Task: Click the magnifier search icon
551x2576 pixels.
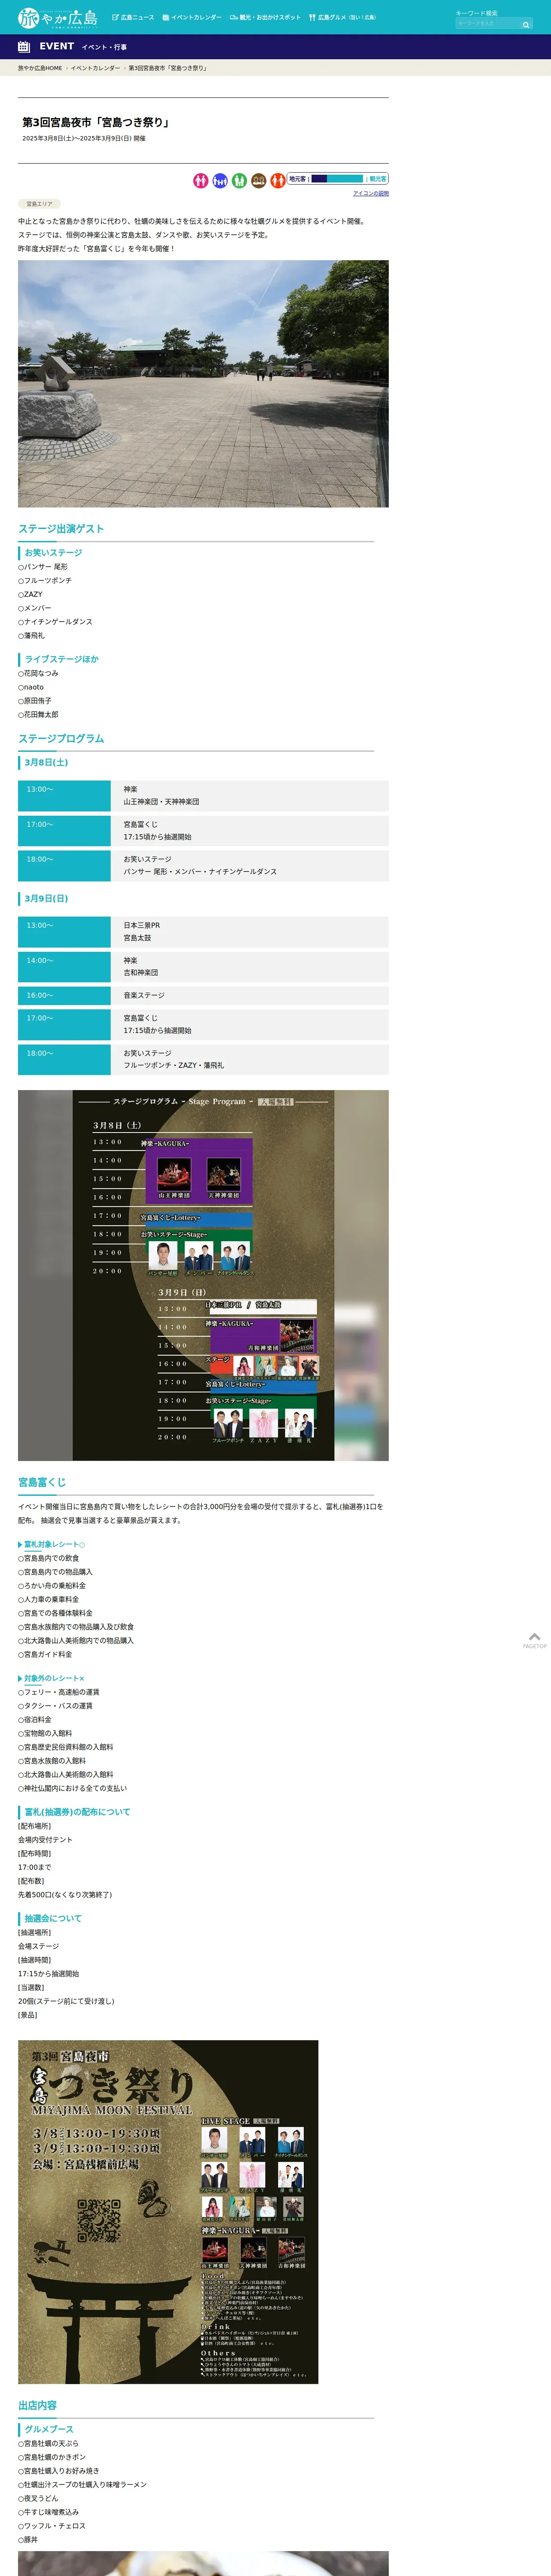Action: tap(526, 24)
